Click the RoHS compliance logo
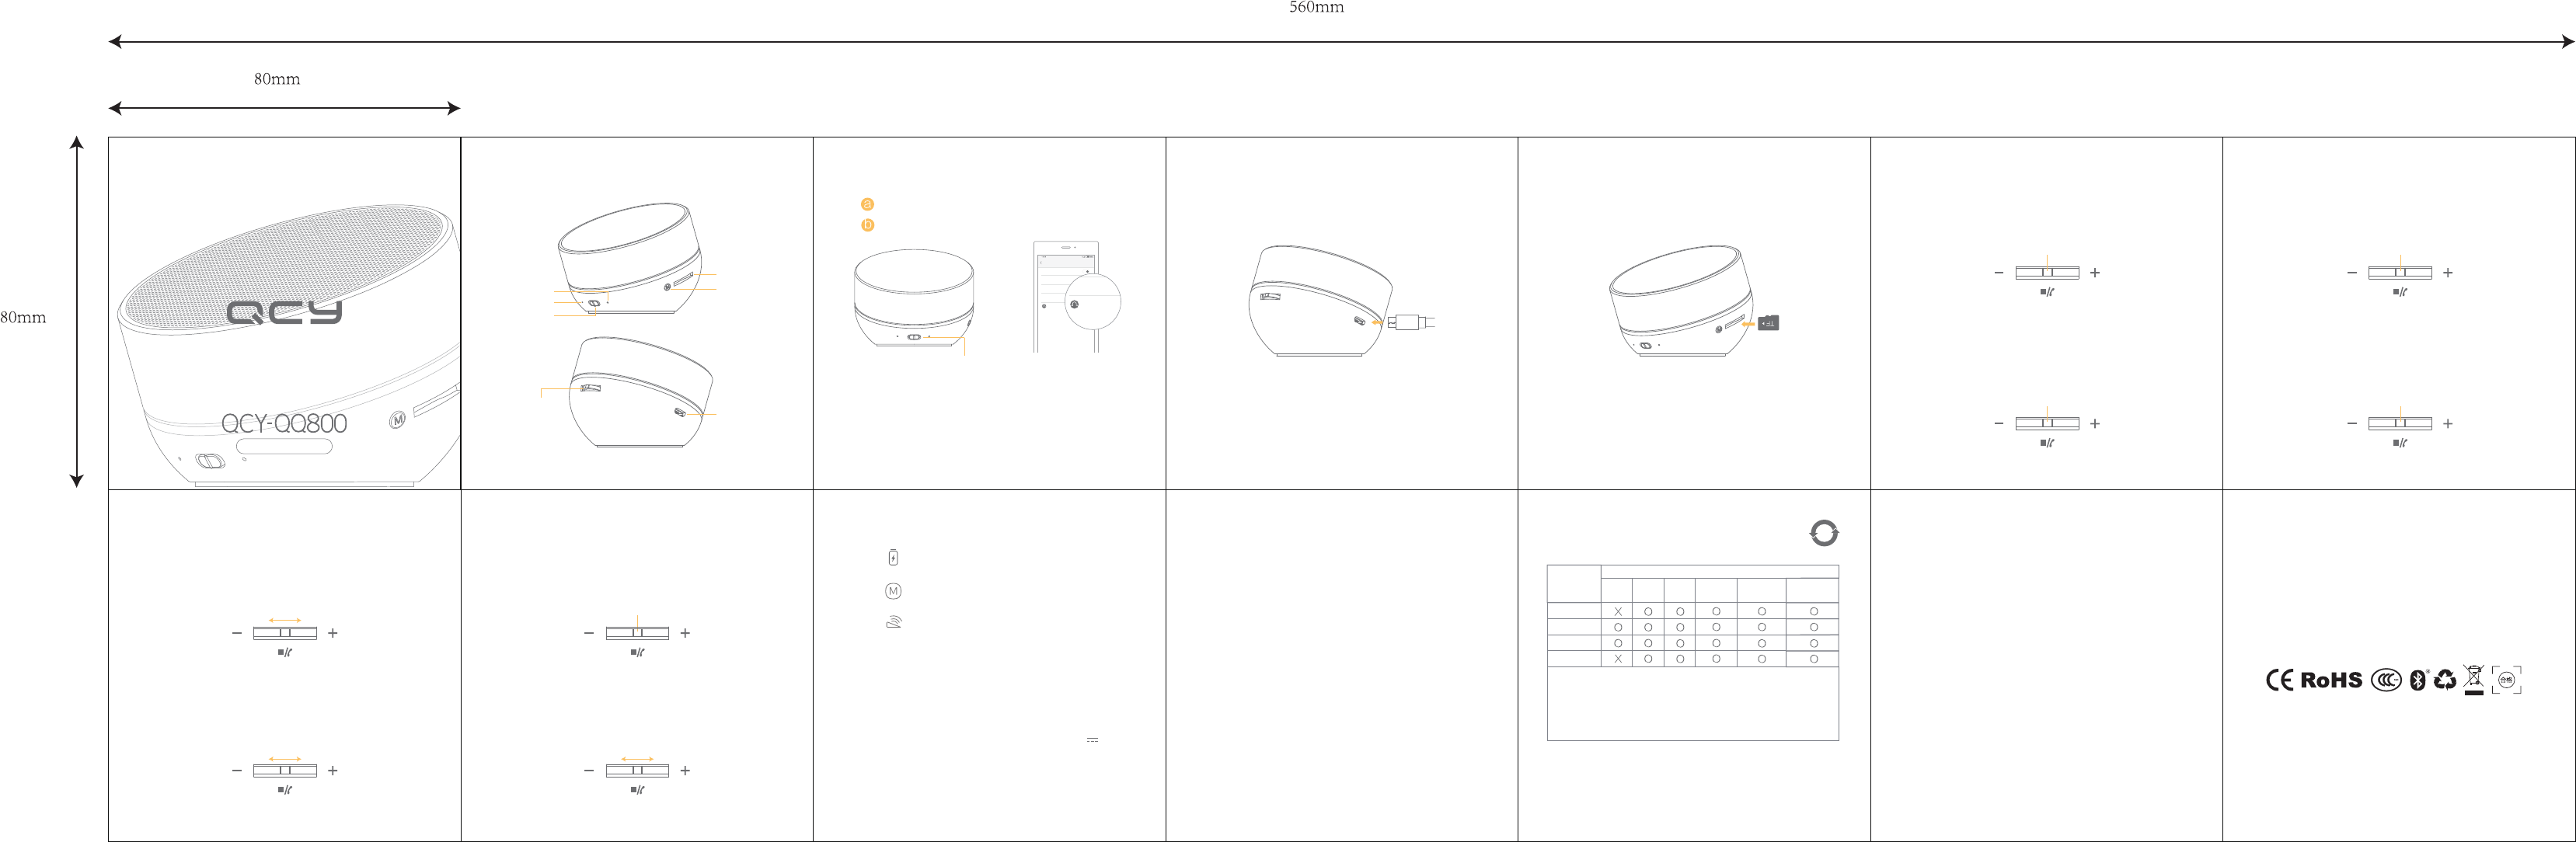2576x842 pixels. tap(2331, 680)
